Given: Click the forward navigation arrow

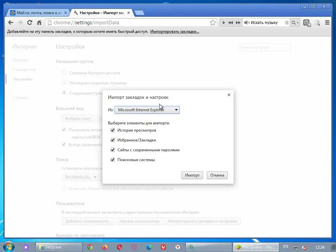Looking at the screenshot, I should (20, 23).
